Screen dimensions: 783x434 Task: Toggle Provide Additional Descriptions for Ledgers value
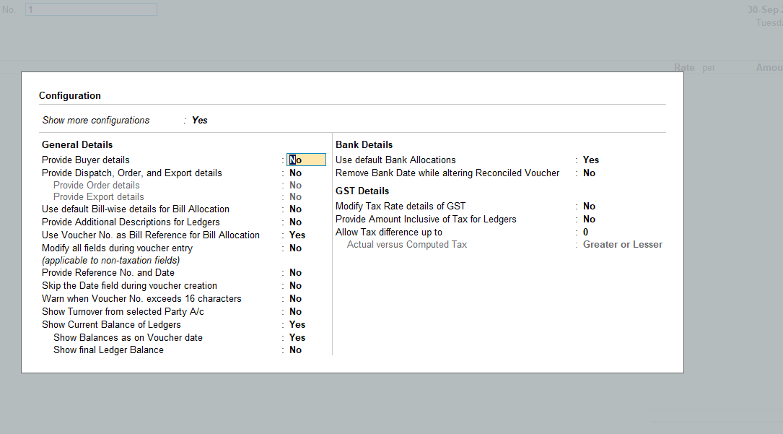coord(295,222)
